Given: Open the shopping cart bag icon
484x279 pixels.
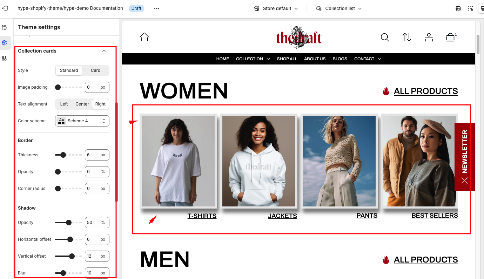Looking at the screenshot, I should pyautogui.click(x=451, y=37).
